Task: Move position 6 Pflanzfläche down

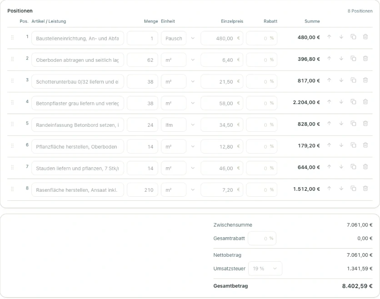Action: click(x=341, y=145)
